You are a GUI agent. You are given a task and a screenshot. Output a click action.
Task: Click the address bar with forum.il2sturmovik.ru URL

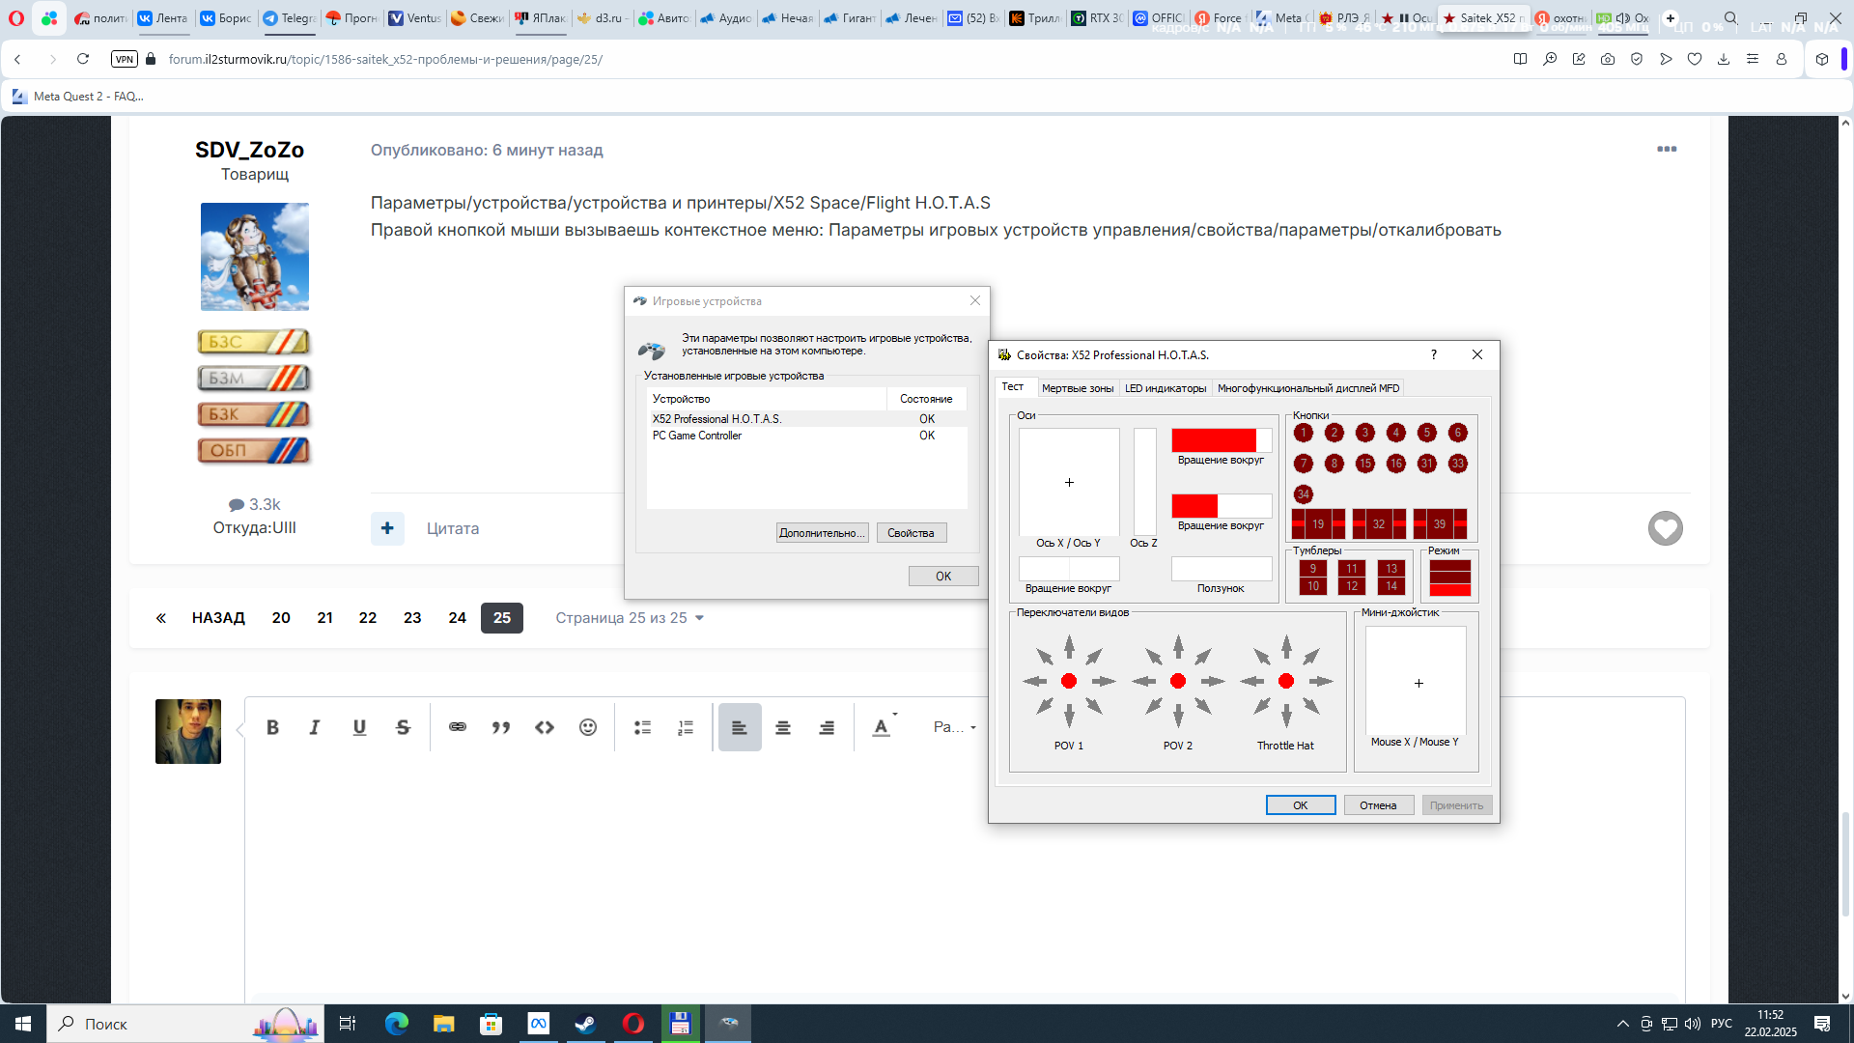pyautogui.click(x=386, y=59)
